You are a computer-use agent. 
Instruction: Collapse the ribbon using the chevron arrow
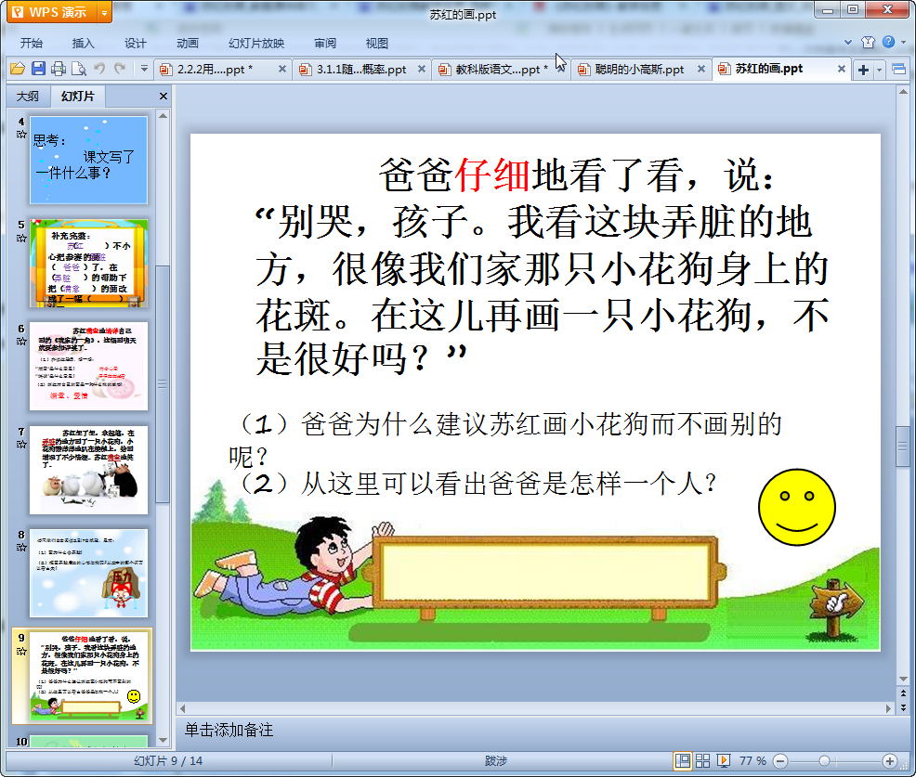848,42
